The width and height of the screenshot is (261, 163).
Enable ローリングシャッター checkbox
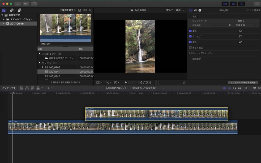point(191,53)
